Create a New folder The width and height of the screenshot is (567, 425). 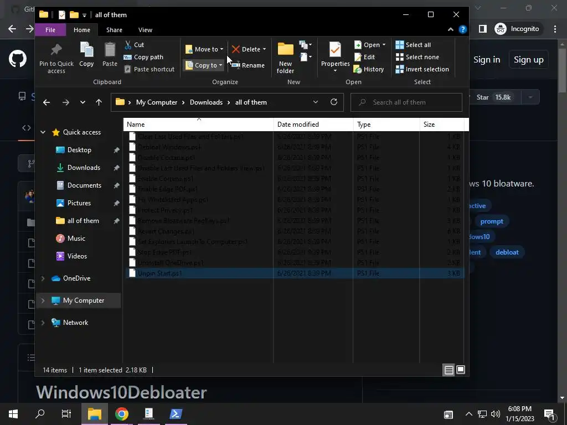285,58
